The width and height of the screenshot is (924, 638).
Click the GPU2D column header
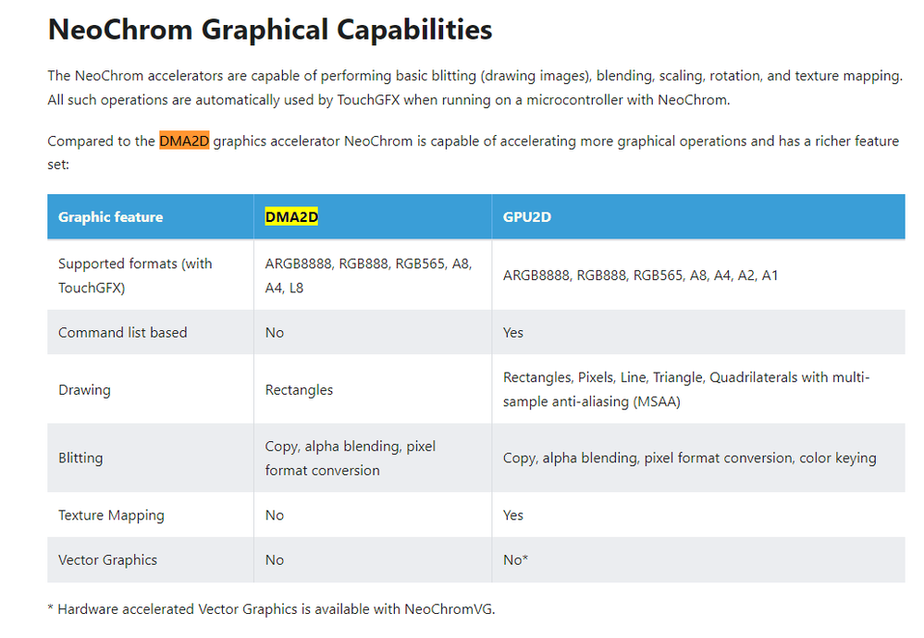(x=526, y=217)
